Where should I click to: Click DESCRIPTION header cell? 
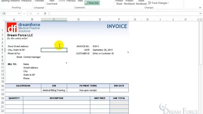[x=56, y=98]
